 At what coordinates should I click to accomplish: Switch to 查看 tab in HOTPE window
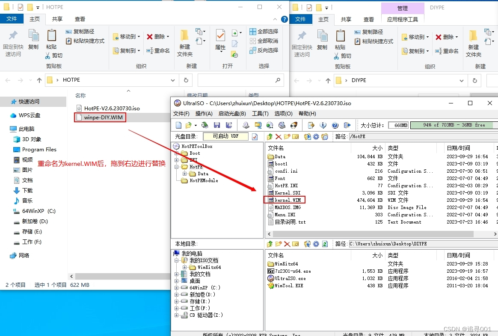80,19
